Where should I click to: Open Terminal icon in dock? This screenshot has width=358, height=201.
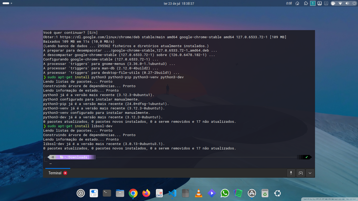107,193
